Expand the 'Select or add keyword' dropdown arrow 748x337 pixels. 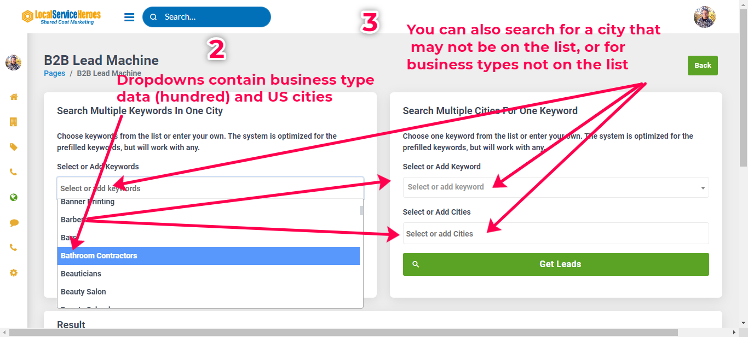click(x=703, y=188)
